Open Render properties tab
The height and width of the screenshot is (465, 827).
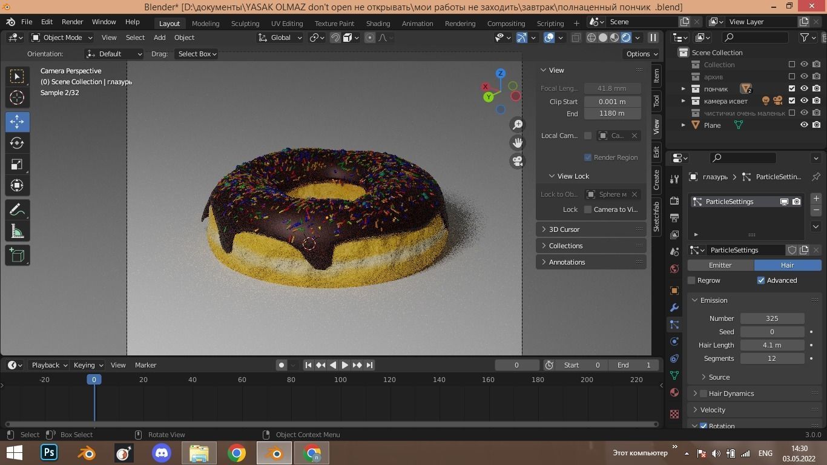[x=674, y=200]
